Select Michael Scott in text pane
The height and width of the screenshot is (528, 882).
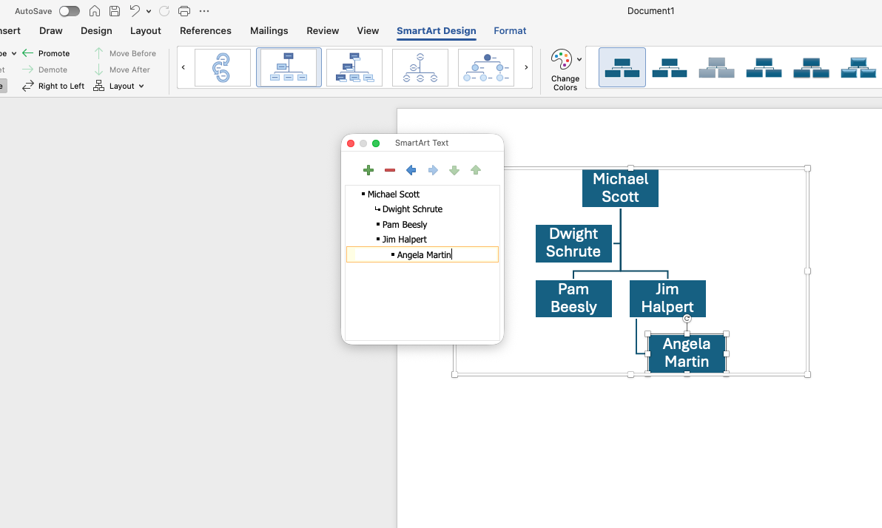tap(393, 194)
